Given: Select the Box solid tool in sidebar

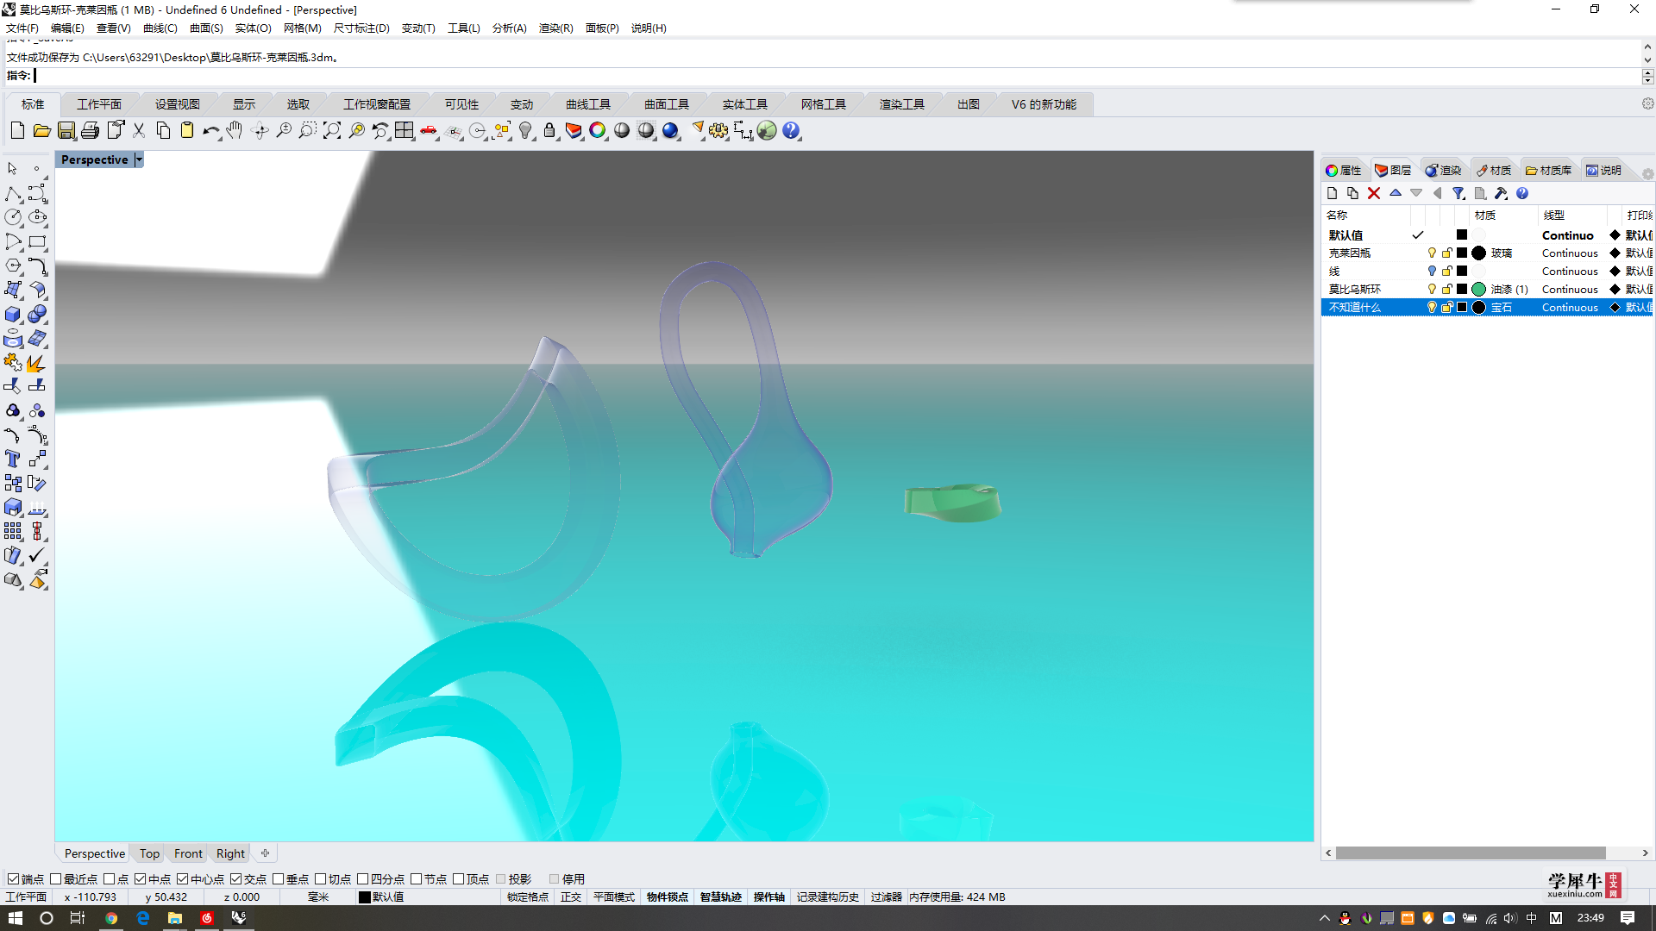Looking at the screenshot, I should coord(13,315).
